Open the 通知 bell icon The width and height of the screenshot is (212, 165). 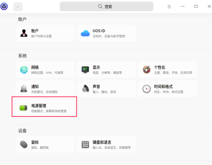tap(24, 89)
